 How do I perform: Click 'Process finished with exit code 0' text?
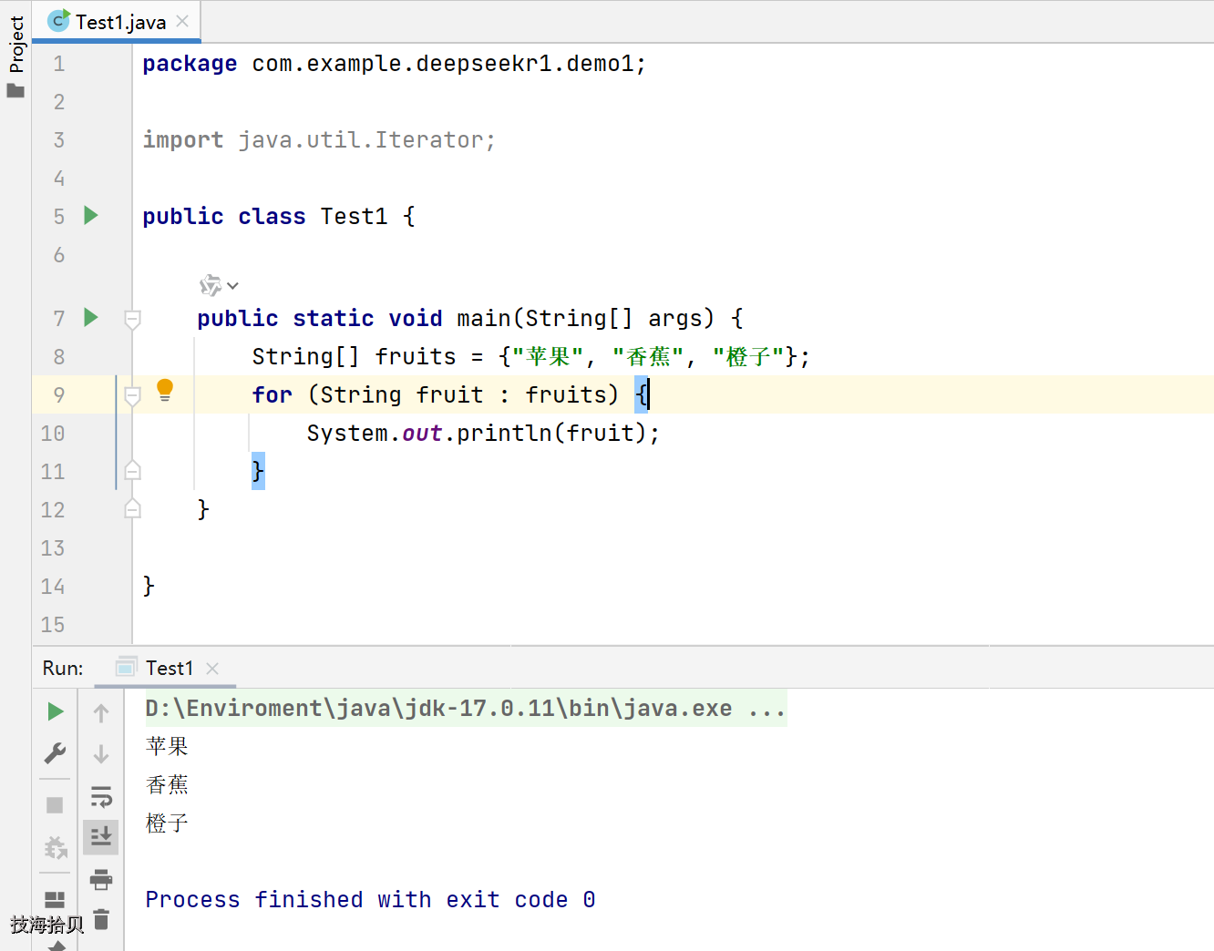tap(370, 900)
